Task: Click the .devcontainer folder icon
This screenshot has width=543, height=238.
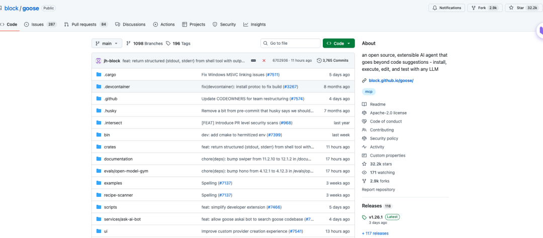Action: 99,87
